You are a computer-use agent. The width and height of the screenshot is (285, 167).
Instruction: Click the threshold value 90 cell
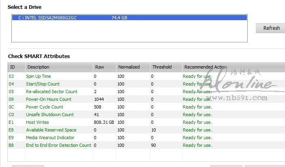[x=154, y=145]
